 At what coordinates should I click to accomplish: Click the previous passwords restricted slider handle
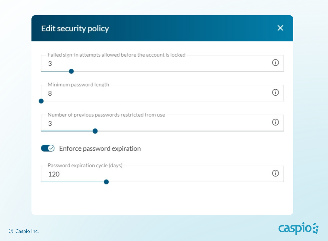coord(95,131)
